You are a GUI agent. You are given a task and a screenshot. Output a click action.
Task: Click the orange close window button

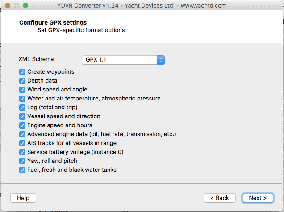click(8, 5)
